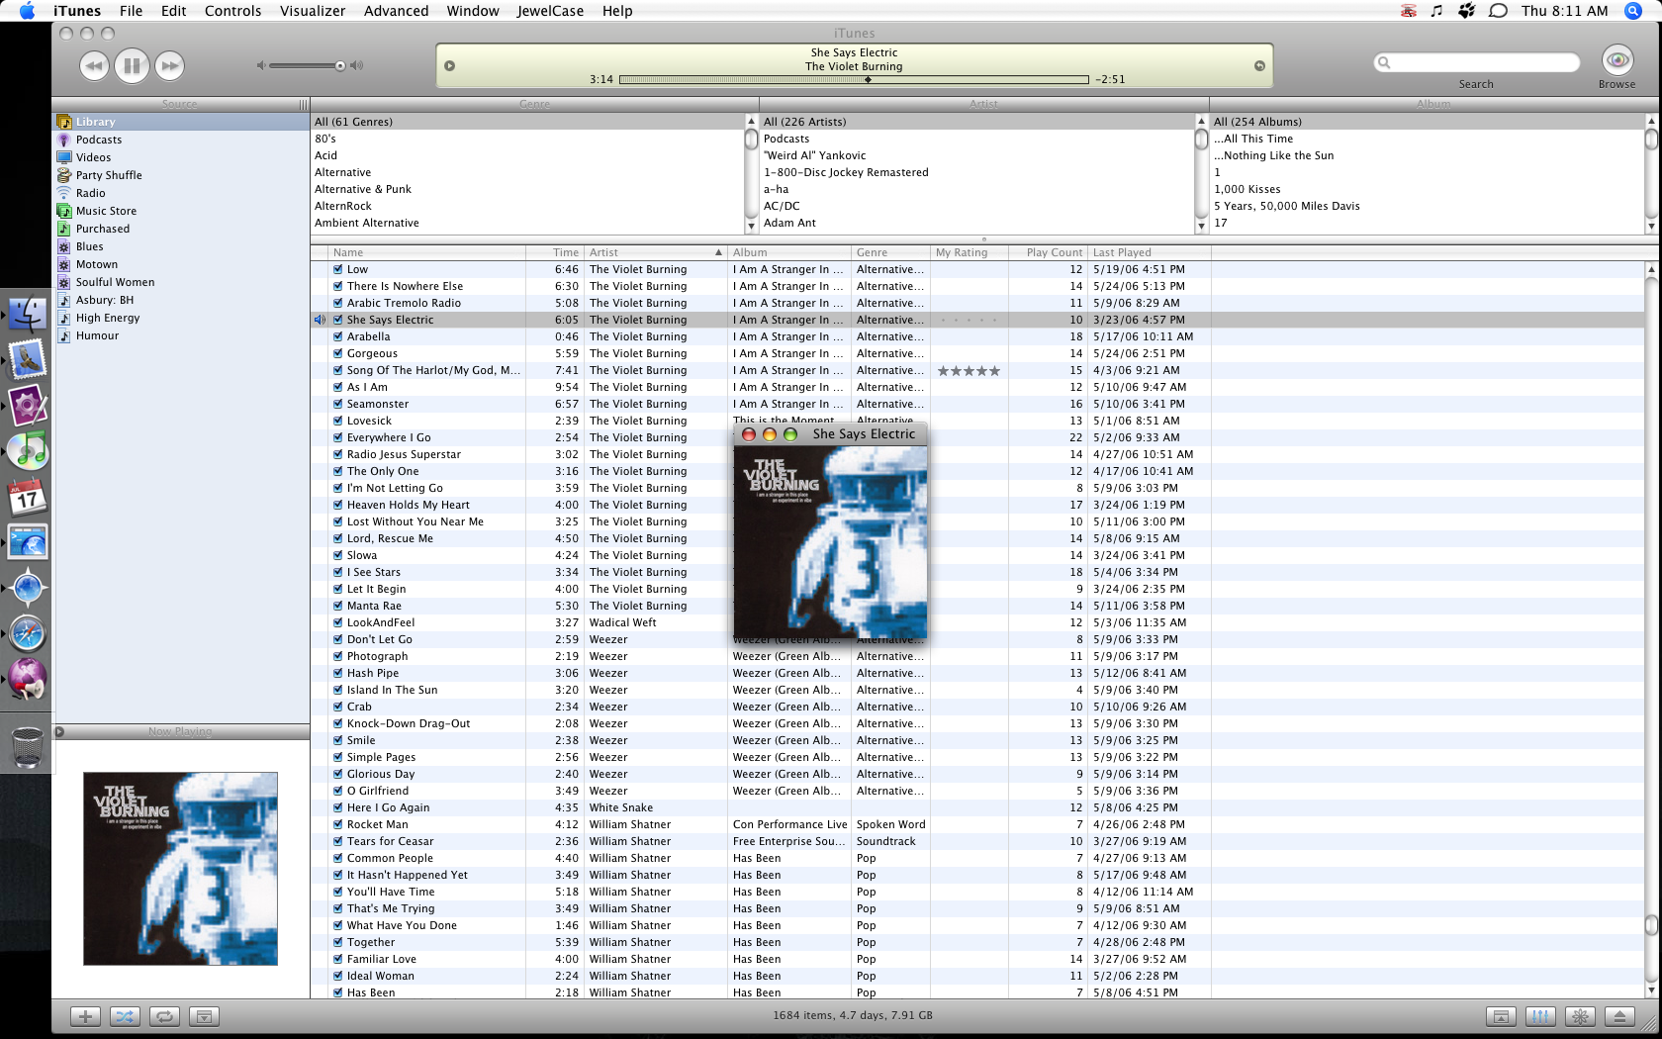Viewport: 1662px width, 1039px height.
Task: Sort by the Time column header
Action: (x=555, y=252)
